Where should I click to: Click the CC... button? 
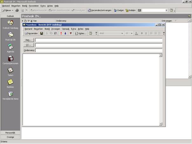click(x=29, y=45)
